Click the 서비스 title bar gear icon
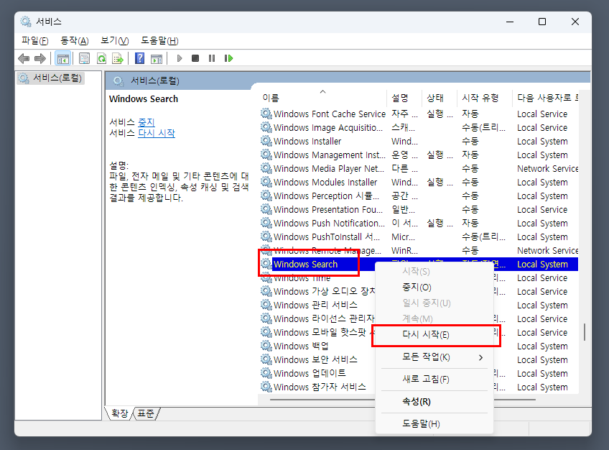609x450 pixels. coord(26,22)
